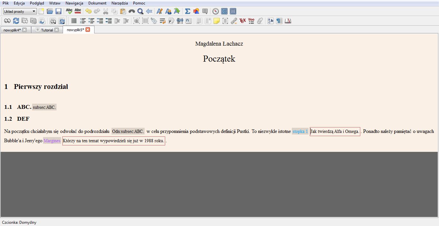Create a new document via toolbar icon
439x226 pixels.
click(x=41, y=11)
